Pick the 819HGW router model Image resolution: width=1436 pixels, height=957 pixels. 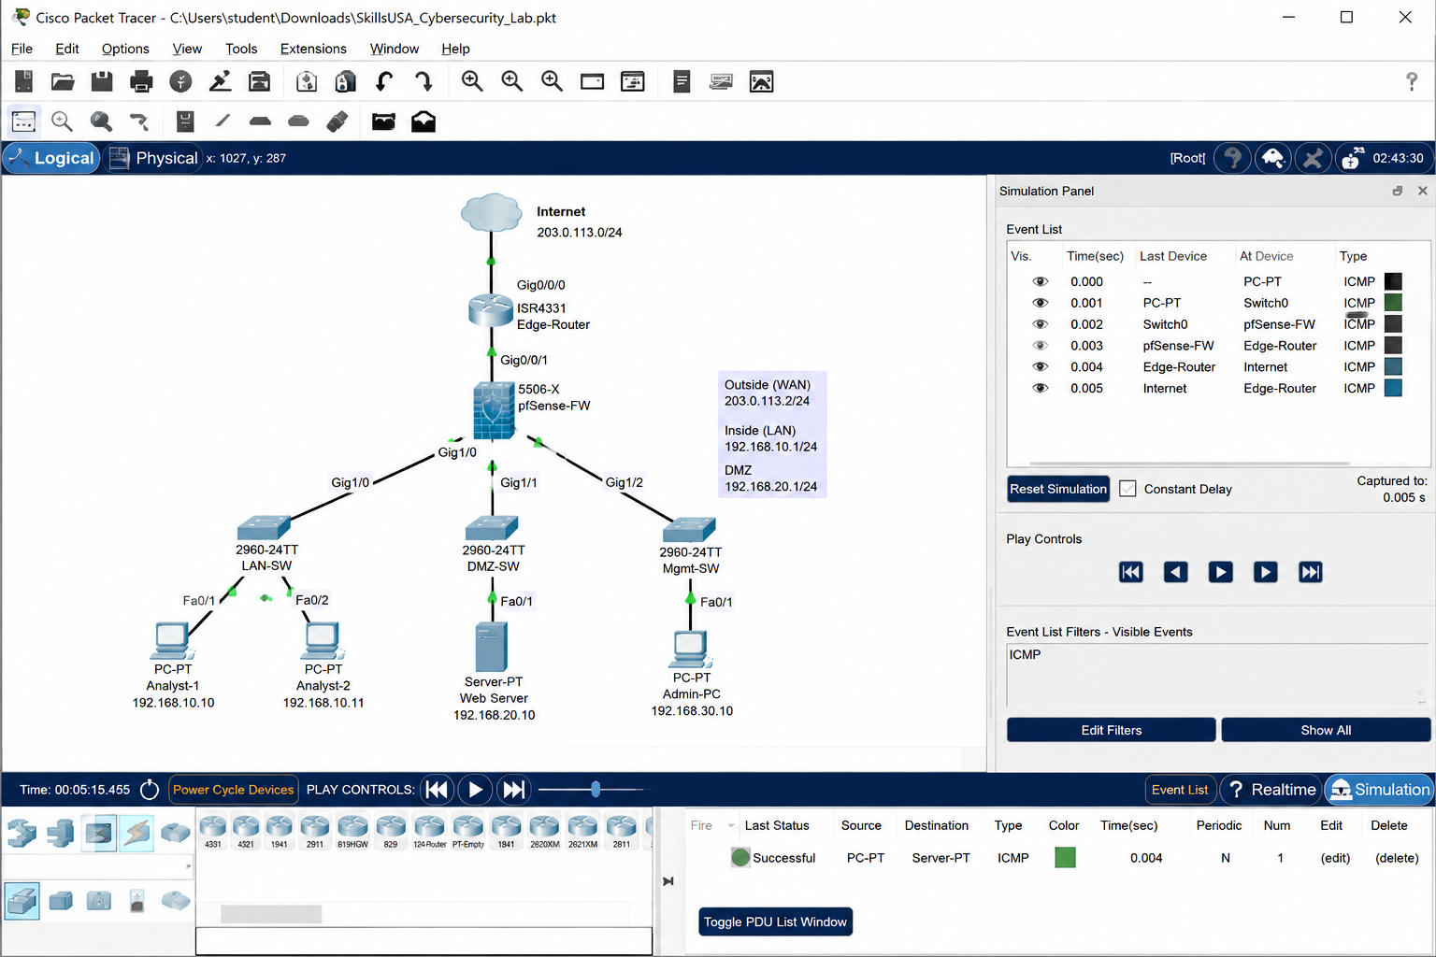point(352,831)
